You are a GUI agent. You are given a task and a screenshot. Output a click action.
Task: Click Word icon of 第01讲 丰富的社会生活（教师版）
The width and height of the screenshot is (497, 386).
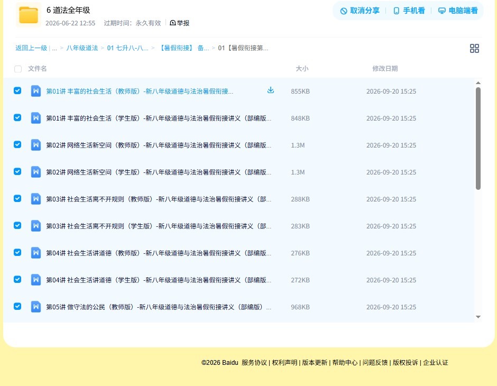tap(36, 91)
